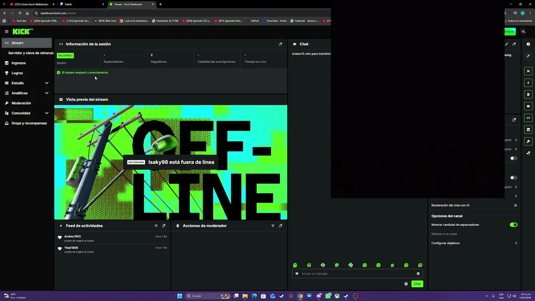
Task: Click the emoji picker in chat input
Action: 418,274
